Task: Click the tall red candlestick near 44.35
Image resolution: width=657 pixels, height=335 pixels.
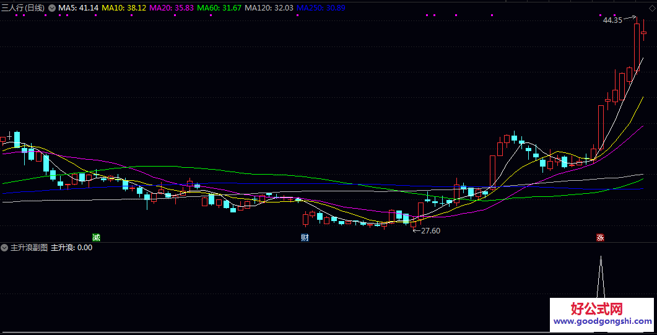Action: tap(637, 47)
